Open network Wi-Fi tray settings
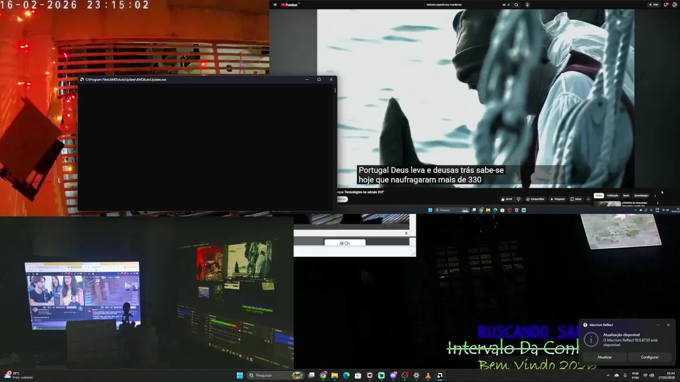This screenshot has width=680, height=382. pyautogui.click(x=645, y=376)
